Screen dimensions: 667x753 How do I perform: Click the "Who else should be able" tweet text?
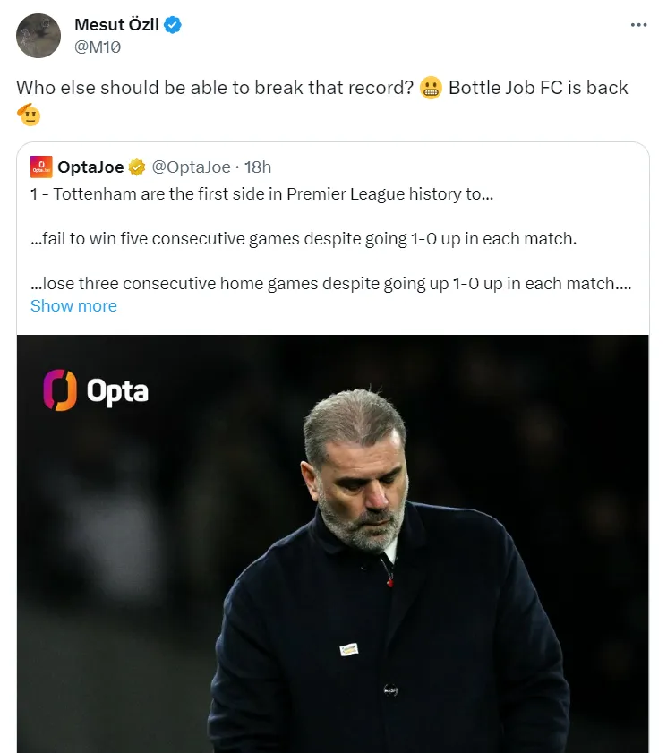[215, 88]
